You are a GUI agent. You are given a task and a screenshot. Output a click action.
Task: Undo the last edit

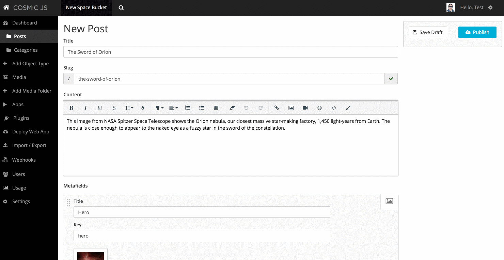pyautogui.click(x=246, y=108)
